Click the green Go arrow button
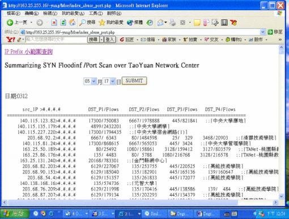 pyautogui.click(x=270, y=32)
